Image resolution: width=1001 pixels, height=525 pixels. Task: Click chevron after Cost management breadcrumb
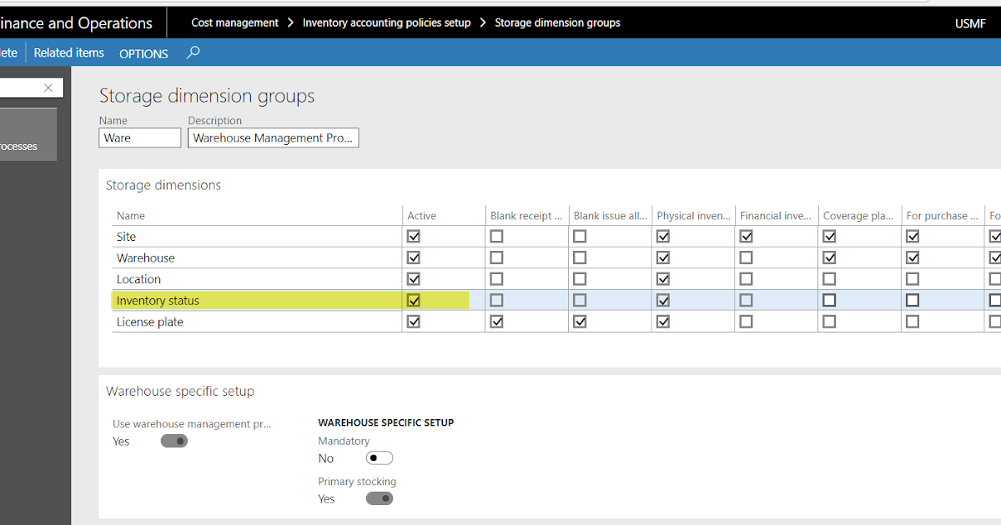pyautogui.click(x=290, y=22)
